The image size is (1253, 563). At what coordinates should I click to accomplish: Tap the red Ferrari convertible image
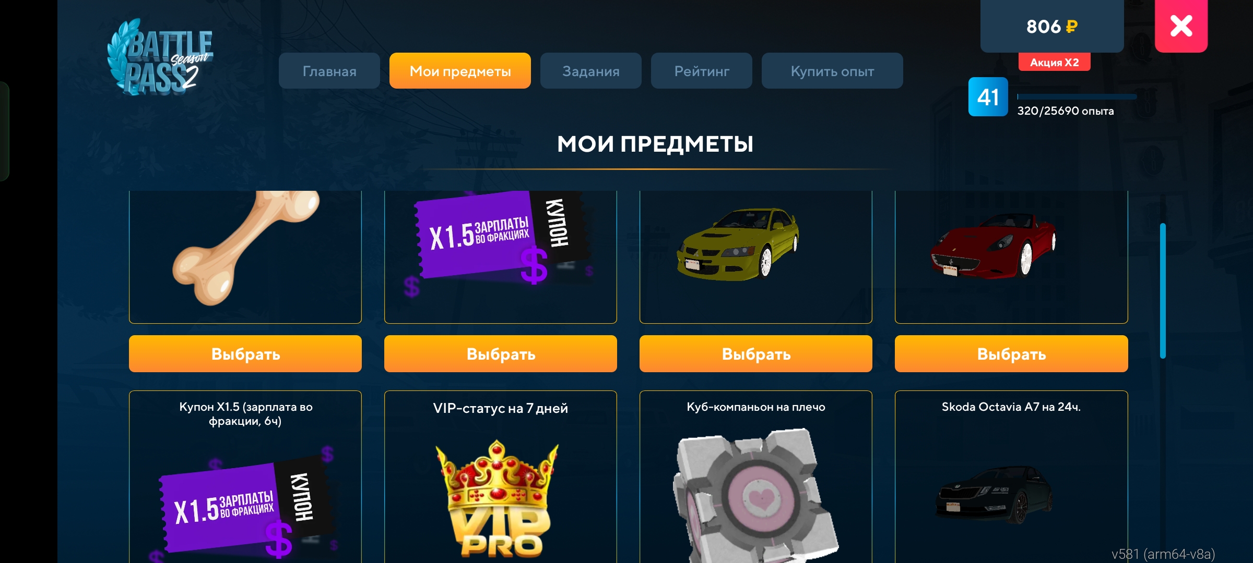[993, 245]
